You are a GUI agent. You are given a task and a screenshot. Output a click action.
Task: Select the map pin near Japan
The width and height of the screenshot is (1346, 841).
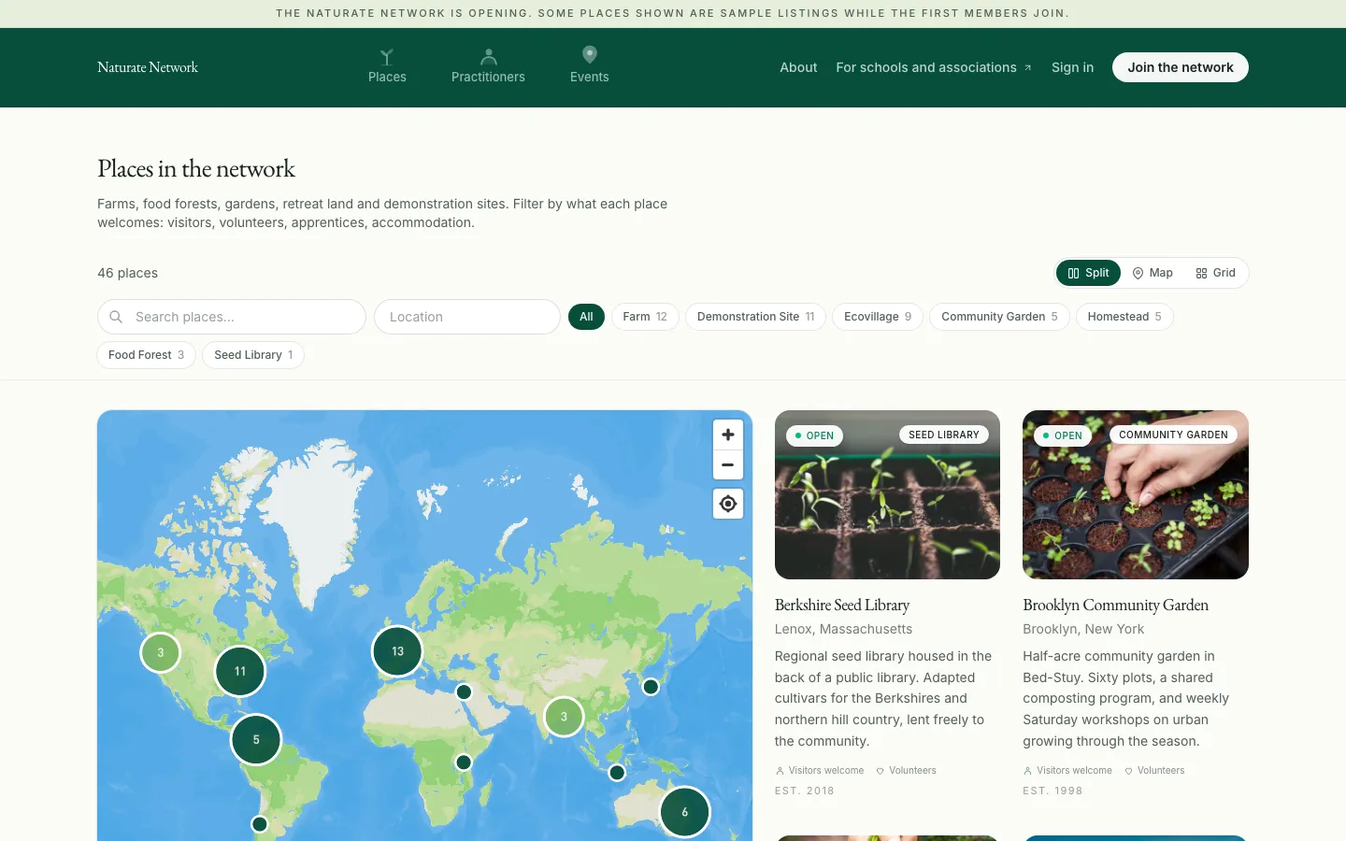click(651, 687)
